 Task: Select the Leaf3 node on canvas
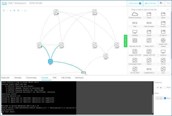[94, 45]
